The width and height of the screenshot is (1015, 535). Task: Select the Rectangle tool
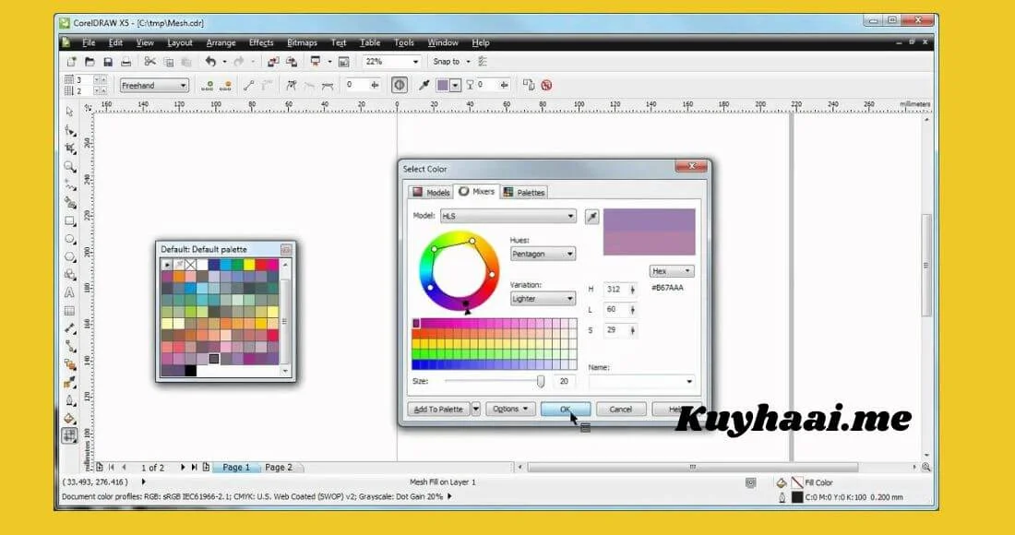(x=70, y=220)
